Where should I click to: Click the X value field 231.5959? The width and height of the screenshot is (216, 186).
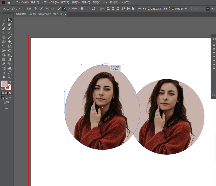[x=156, y=9]
